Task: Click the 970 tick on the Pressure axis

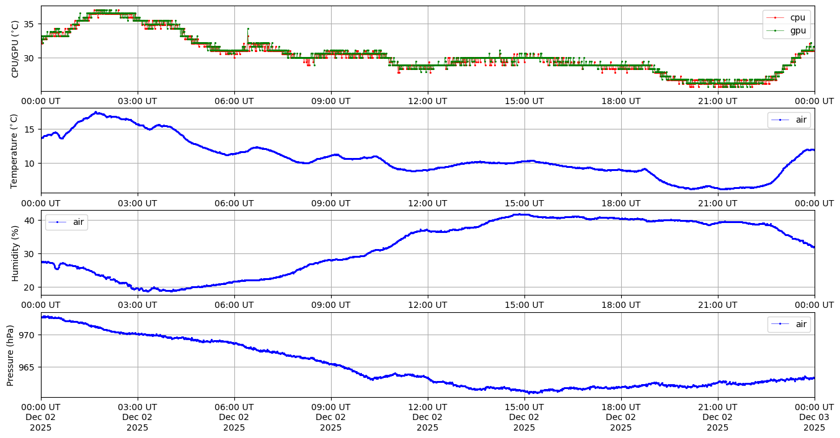Action: [29, 335]
